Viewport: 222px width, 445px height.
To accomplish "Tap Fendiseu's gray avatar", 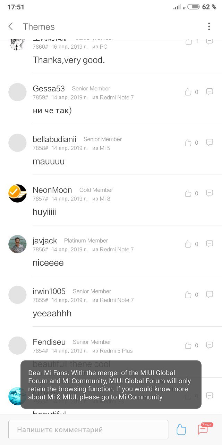I will click(17, 346).
